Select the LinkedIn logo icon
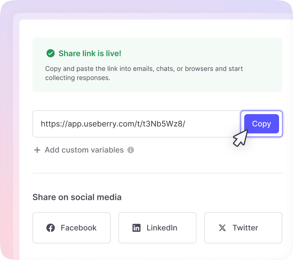 tap(136, 228)
